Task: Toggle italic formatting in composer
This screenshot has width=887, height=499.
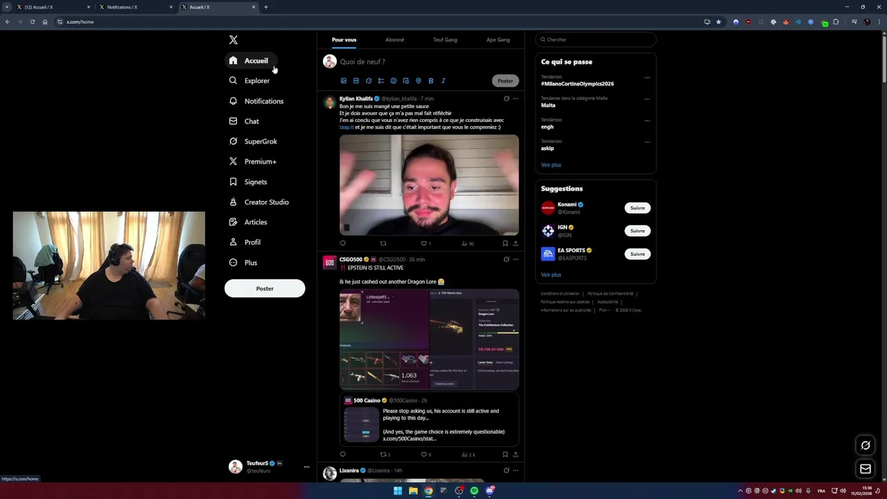Action: pyautogui.click(x=443, y=80)
